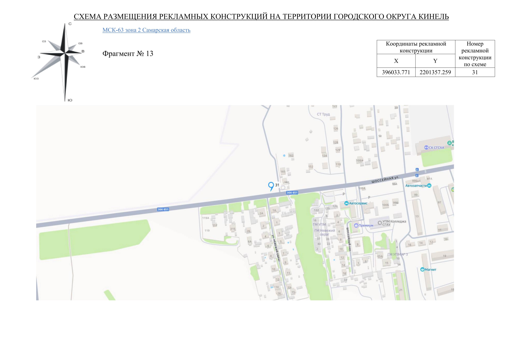Click the table cell with construction number 31
Image resolution: width=507 pixels, height=358 pixels.
coord(475,72)
